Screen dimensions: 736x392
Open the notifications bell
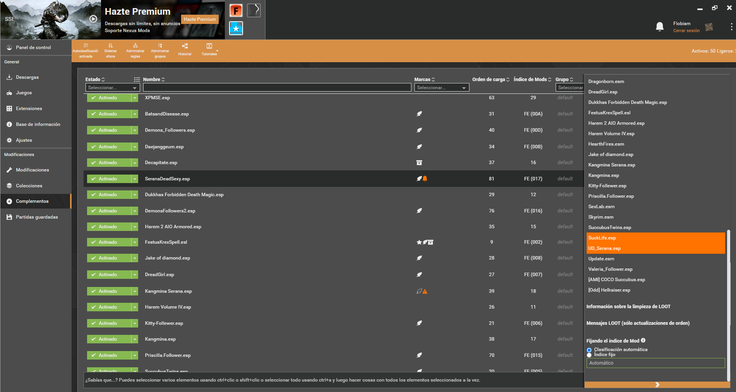click(660, 27)
